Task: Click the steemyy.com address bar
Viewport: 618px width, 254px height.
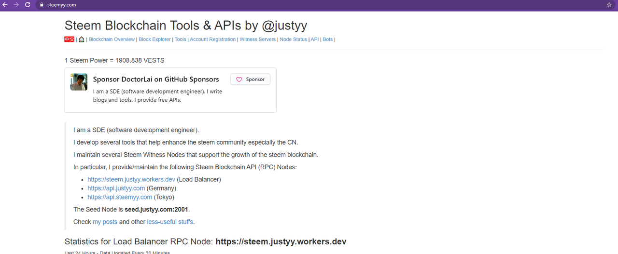Action: click(x=319, y=5)
